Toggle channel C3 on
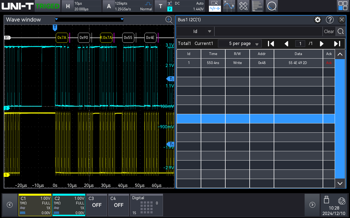Image resolution: width=350 pixels, height=218 pixels. (x=97, y=205)
